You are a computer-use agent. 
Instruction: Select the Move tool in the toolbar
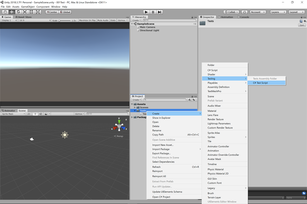[12, 12]
